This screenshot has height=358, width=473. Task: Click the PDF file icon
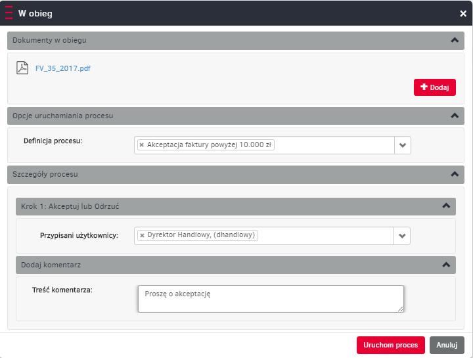point(22,68)
